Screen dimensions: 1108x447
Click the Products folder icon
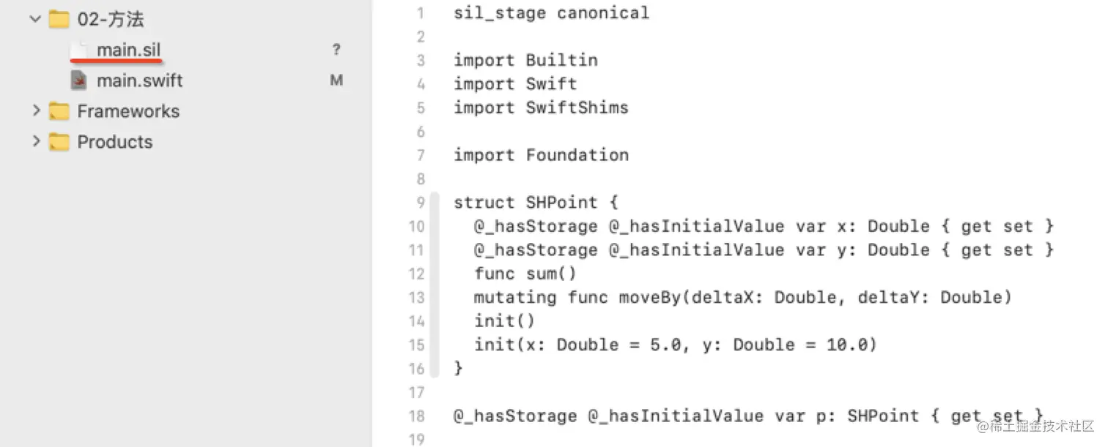click(x=60, y=142)
